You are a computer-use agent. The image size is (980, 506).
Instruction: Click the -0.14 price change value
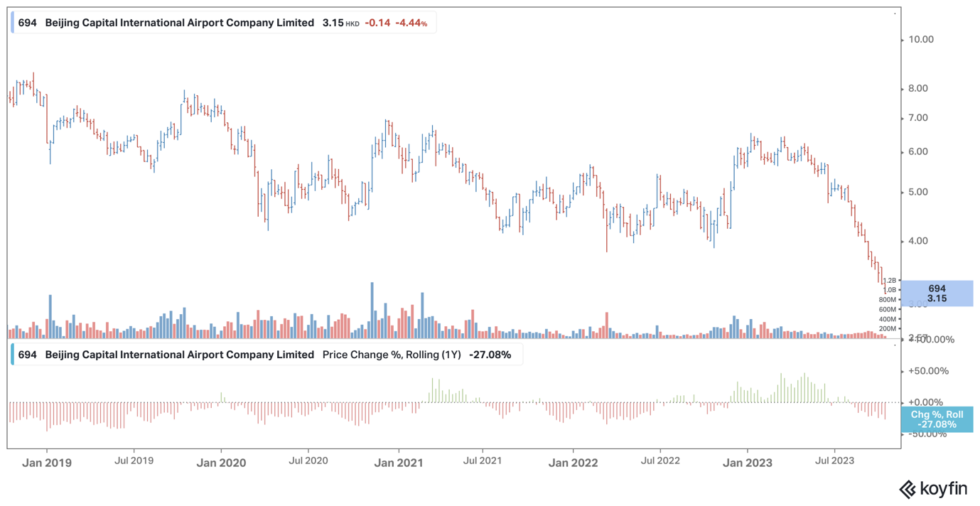(x=377, y=23)
